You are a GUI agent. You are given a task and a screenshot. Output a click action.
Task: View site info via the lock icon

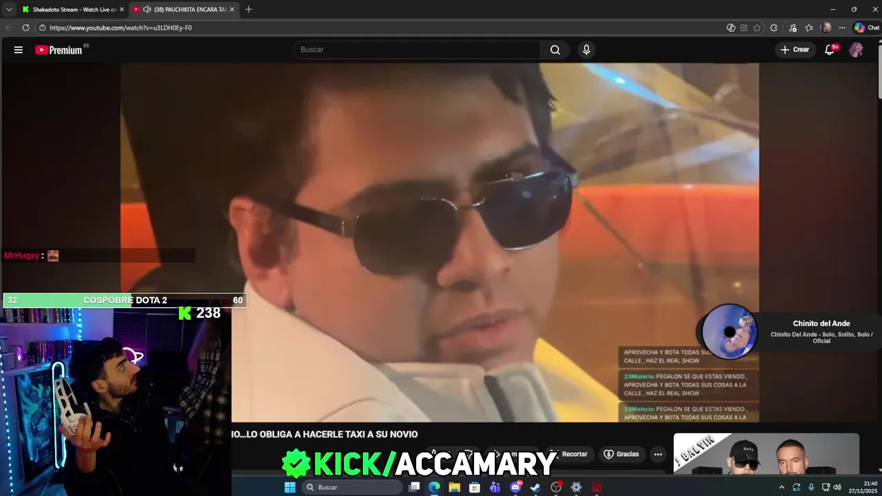pos(42,28)
